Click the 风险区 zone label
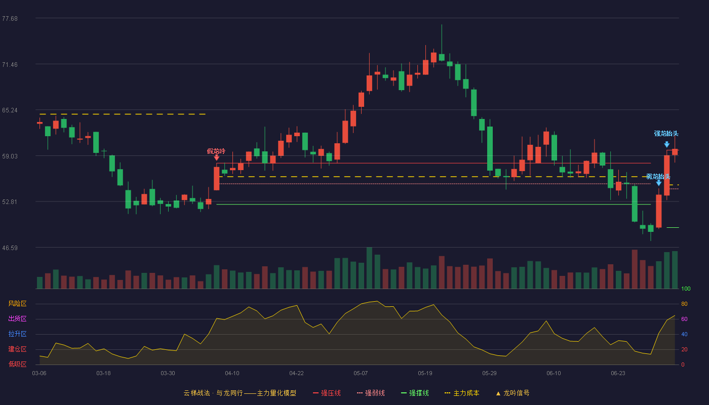This screenshot has width=709, height=405. [x=17, y=304]
